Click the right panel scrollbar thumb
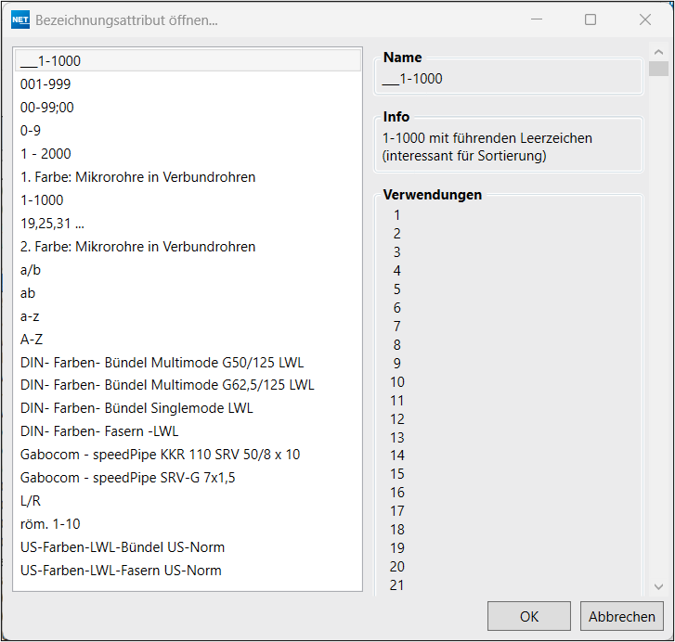Screen dimensions: 675x642 pos(658,69)
